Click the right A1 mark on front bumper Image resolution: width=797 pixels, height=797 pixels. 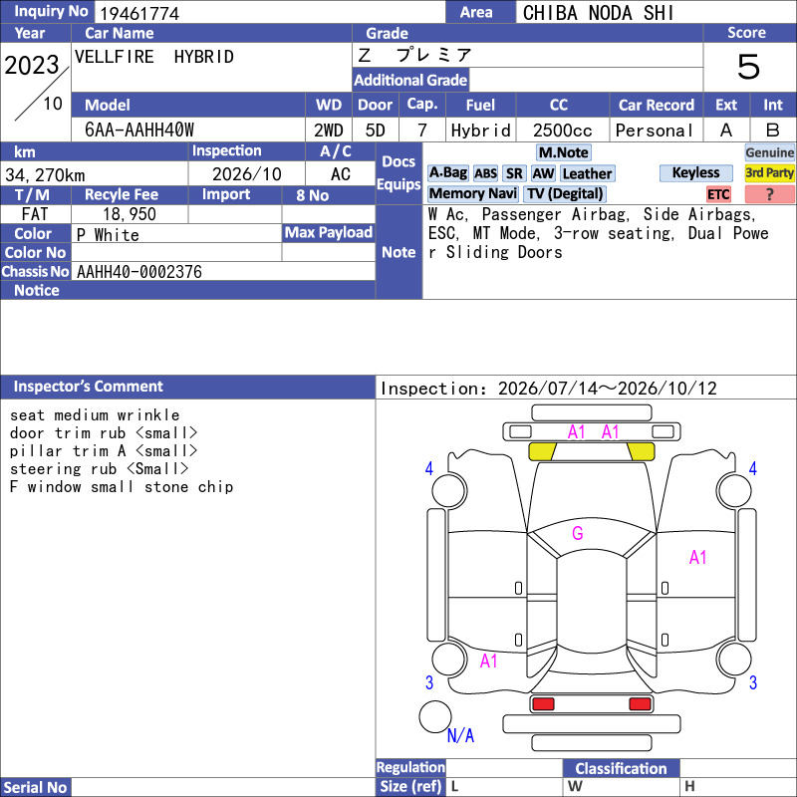pyautogui.click(x=610, y=432)
